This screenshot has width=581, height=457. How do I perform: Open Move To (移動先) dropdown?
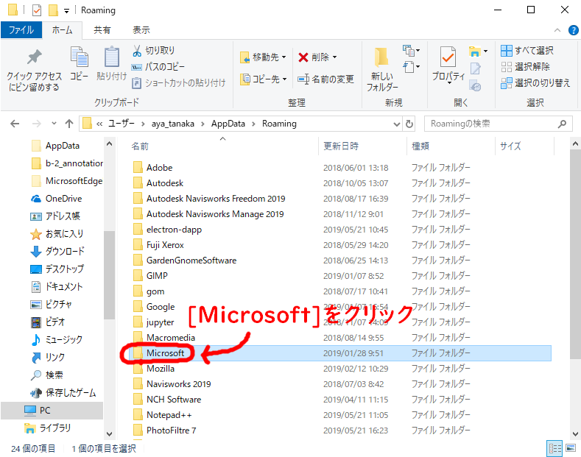[264, 57]
